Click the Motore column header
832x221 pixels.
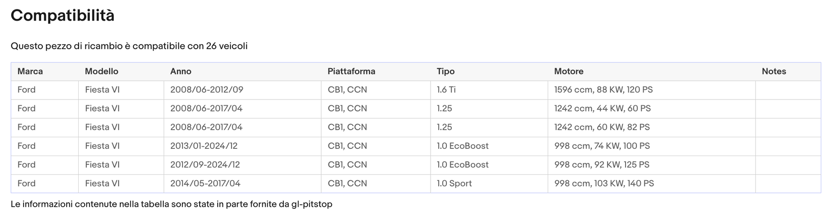(652, 71)
